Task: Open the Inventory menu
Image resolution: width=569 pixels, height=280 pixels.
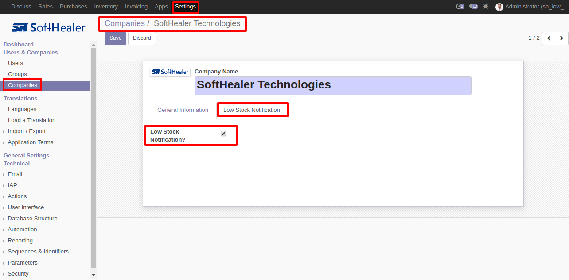Action: coord(106,7)
